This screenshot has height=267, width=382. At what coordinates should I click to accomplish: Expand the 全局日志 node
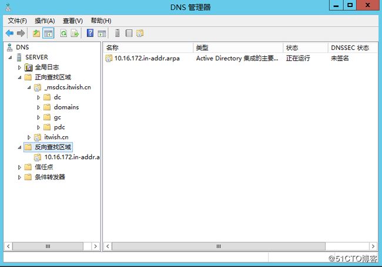click(20, 67)
